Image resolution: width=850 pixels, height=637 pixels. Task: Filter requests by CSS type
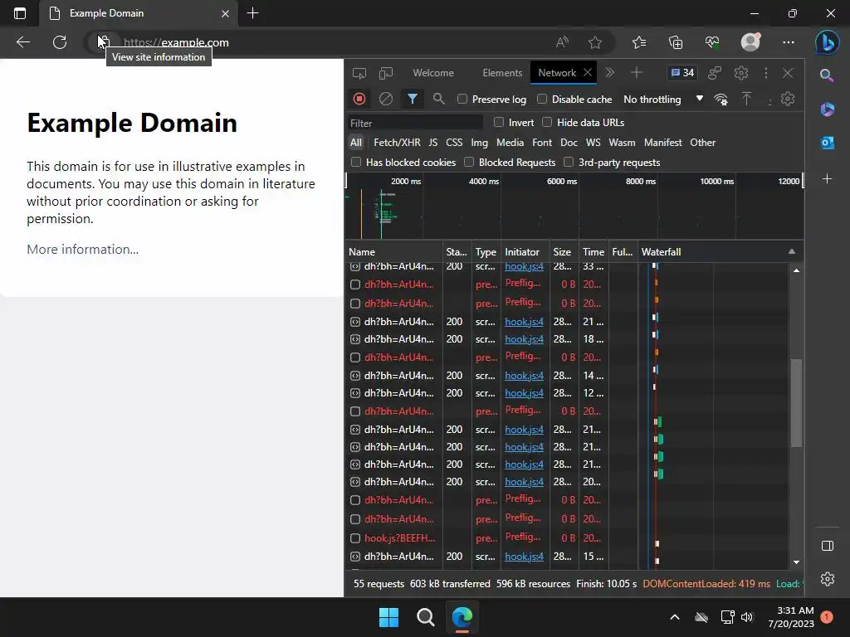pyautogui.click(x=454, y=143)
